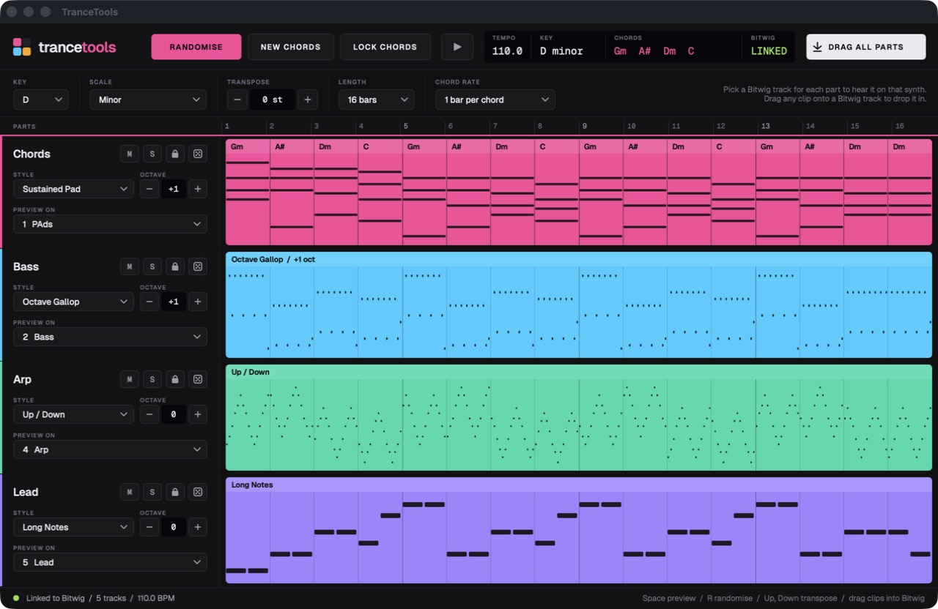The width and height of the screenshot is (938, 609).
Task: Randomise Arp part with dice icon
Action: [x=198, y=379]
